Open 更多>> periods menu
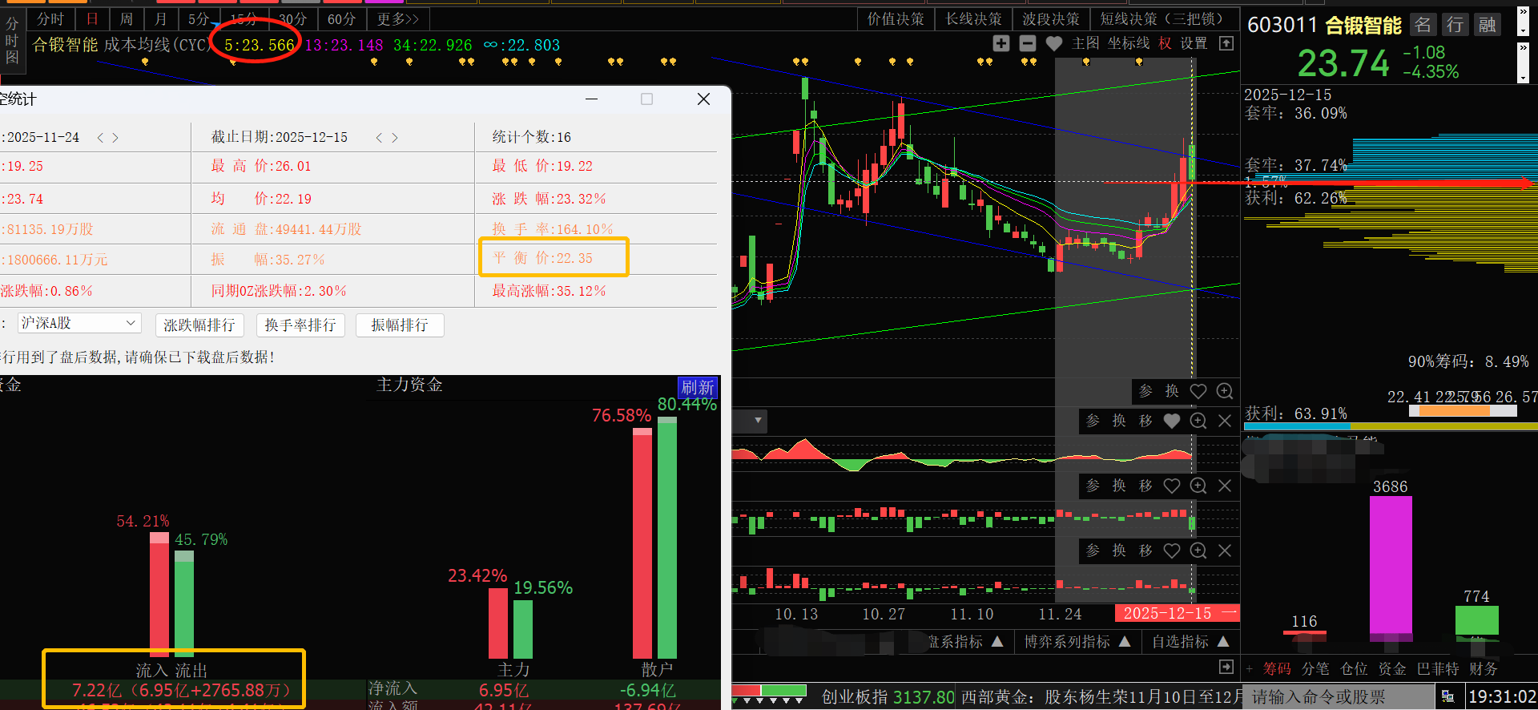Viewport: 1538px width, 710px height. [398, 18]
